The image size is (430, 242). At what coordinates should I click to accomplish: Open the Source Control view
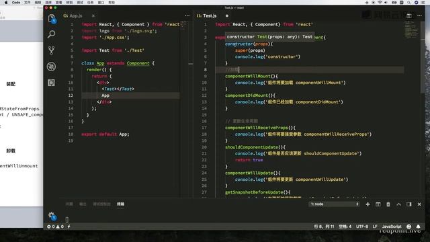pyautogui.click(x=51, y=50)
